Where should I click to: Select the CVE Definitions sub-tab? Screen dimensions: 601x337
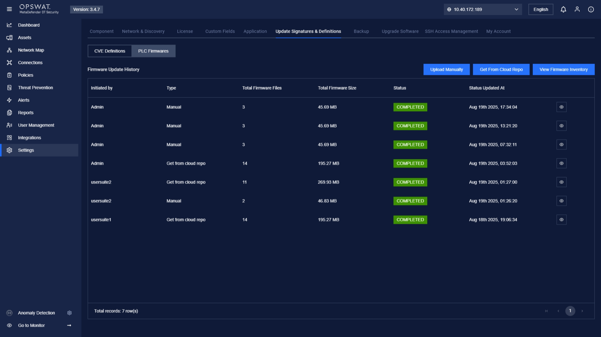pyautogui.click(x=110, y=51)
